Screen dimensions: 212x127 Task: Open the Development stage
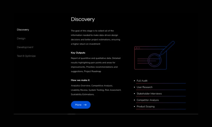point(25,47)
